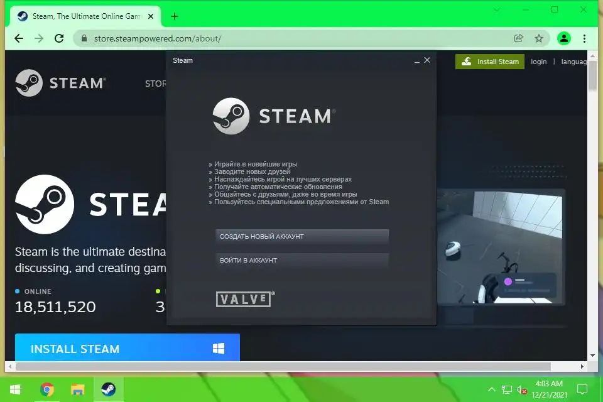Click the line 'Играйте в новейшие игры'

click(x=256, y=165)
